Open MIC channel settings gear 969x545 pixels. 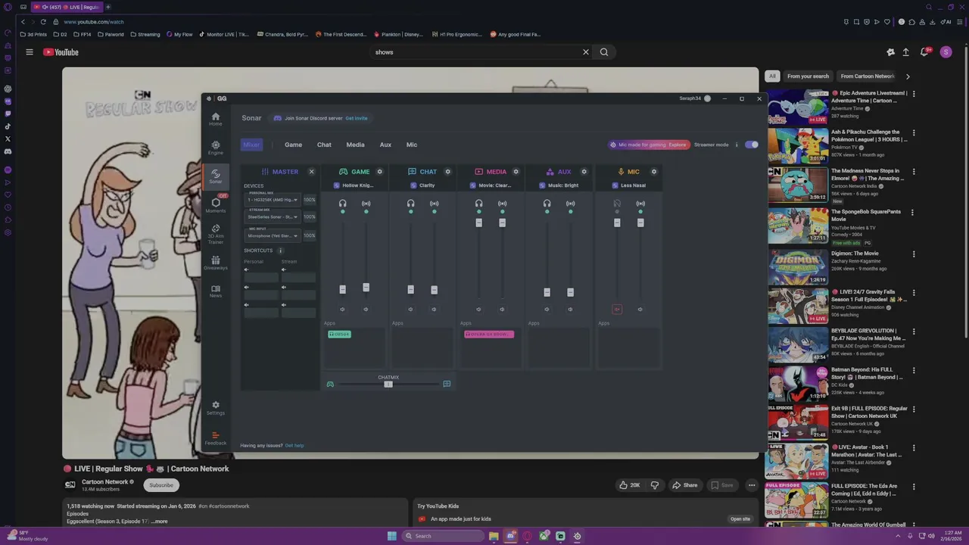point(654,172)
